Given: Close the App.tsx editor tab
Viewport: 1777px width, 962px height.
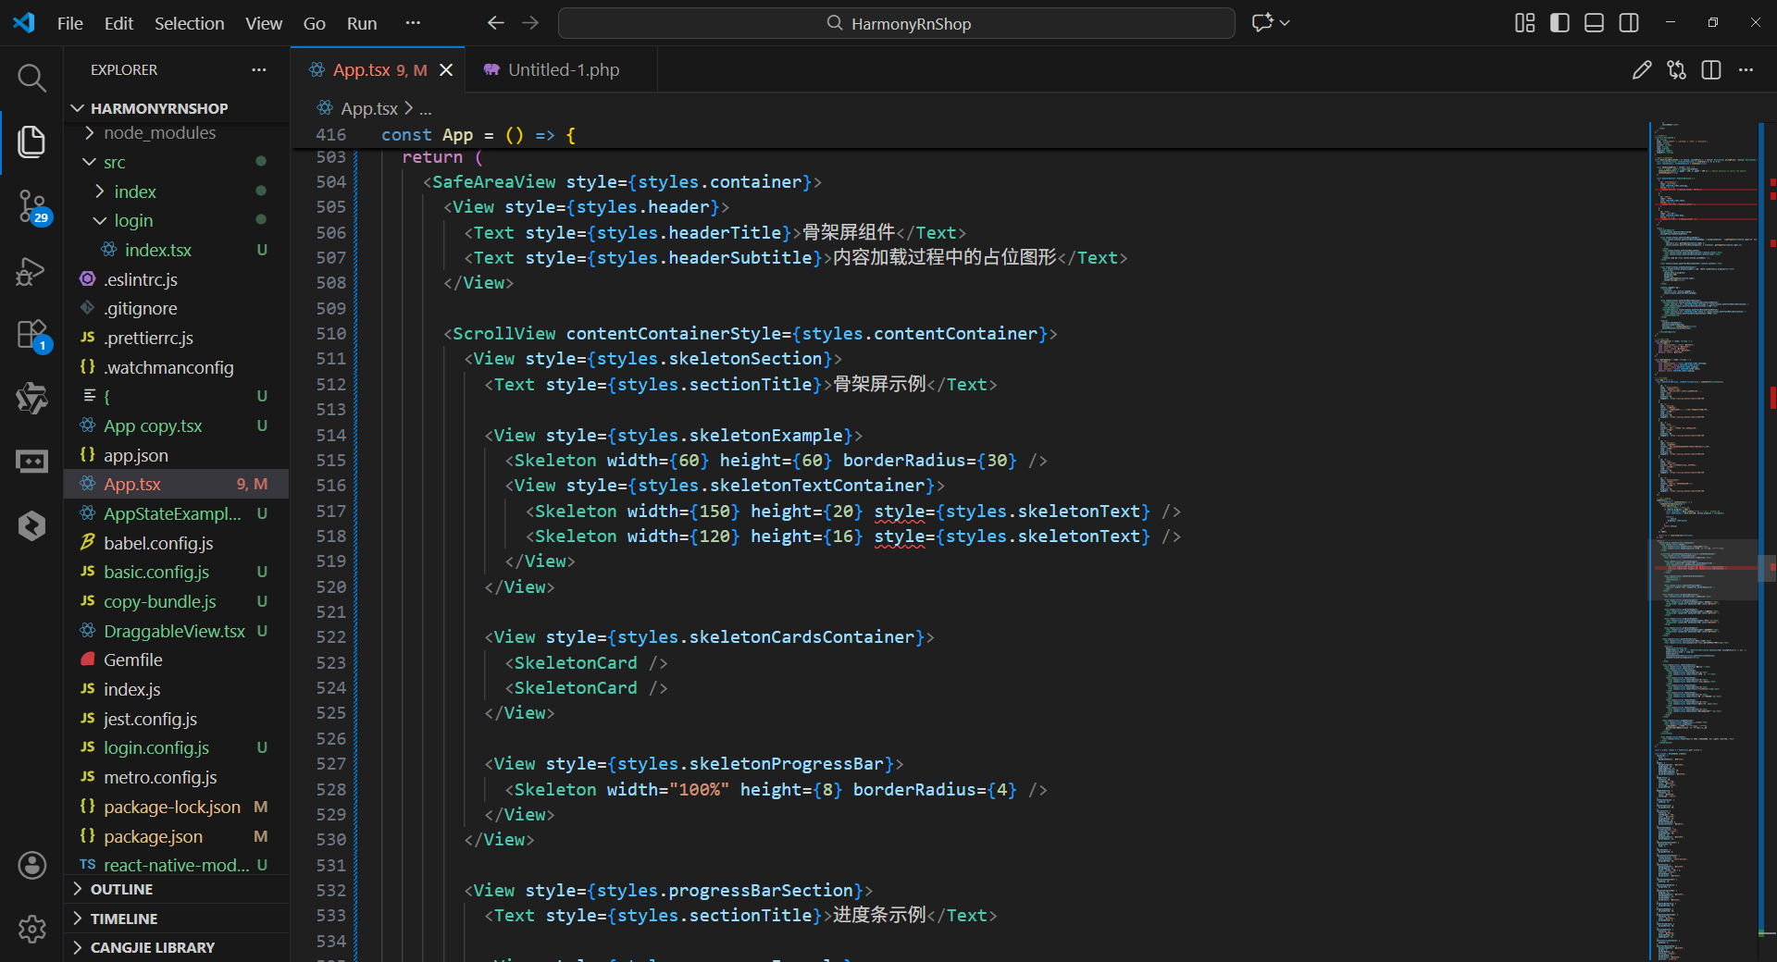Looking at the screenshot, I should tap(446, 70).
